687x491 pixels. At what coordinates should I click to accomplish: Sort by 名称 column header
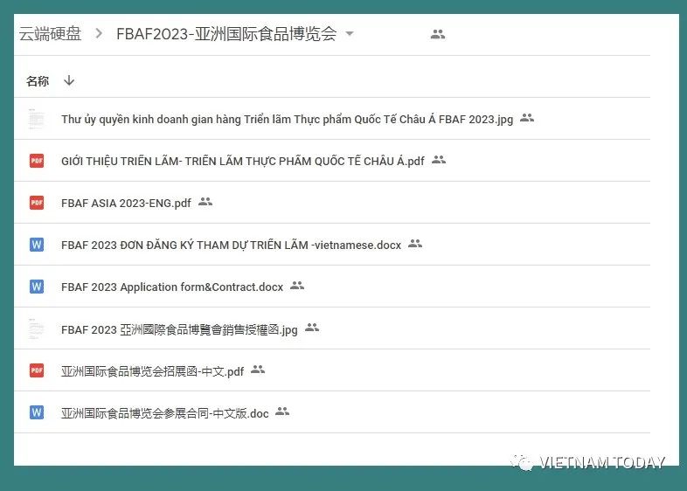pos(38,81)
